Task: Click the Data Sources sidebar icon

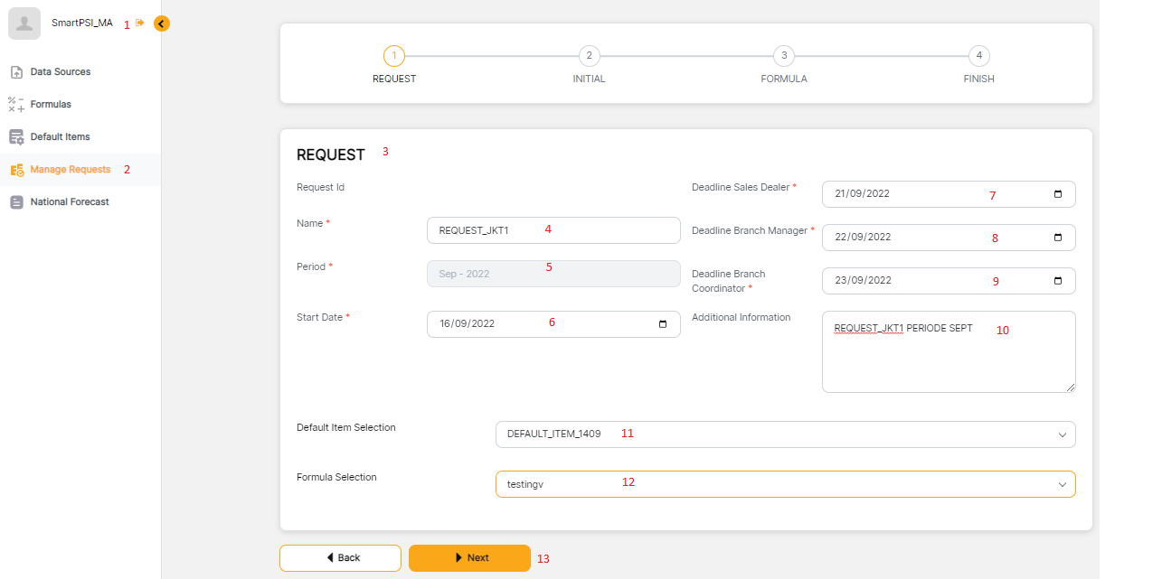Action: pyautogui.click(x=16, y=72)
